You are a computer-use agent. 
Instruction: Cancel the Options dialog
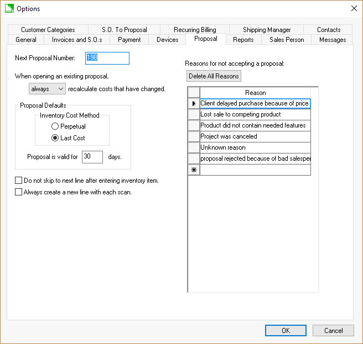(x=333, y=330)
